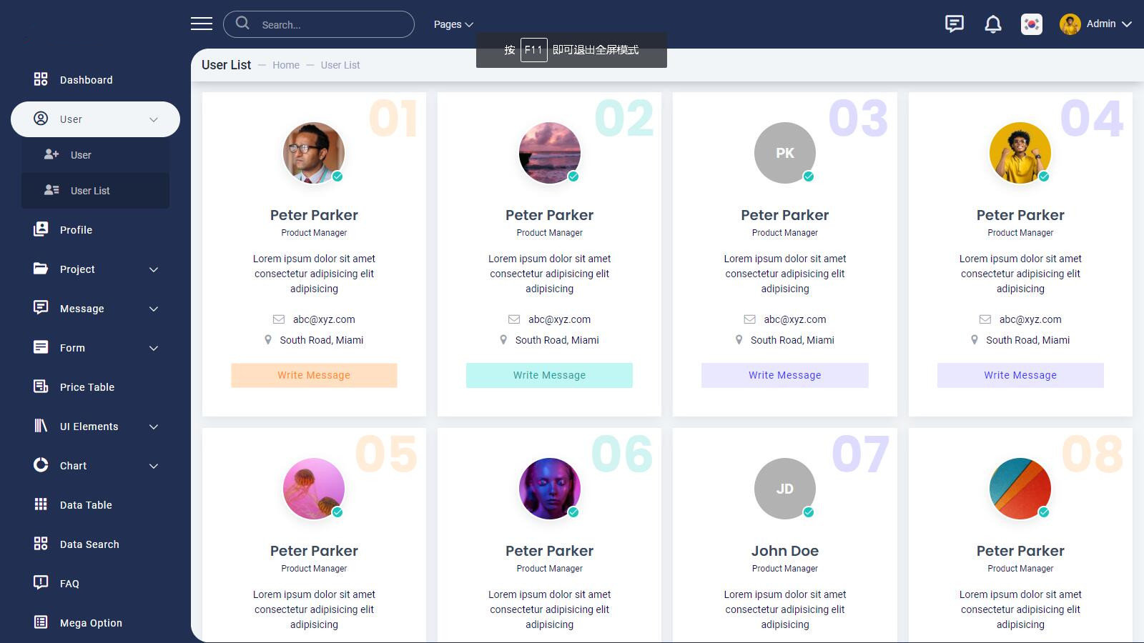The height and width of the screenshot is (643, 1144).
Task: Click the UI Elements books icon
Action: click(x=41, y=426)
